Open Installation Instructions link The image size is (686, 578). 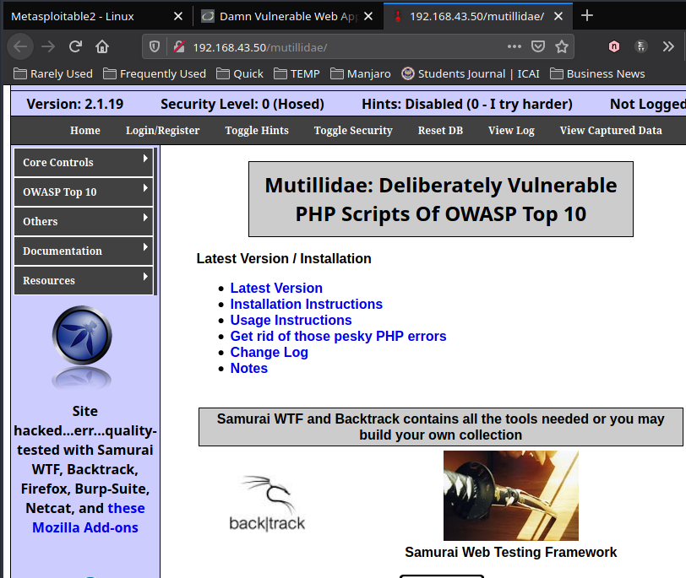[306, 304]
